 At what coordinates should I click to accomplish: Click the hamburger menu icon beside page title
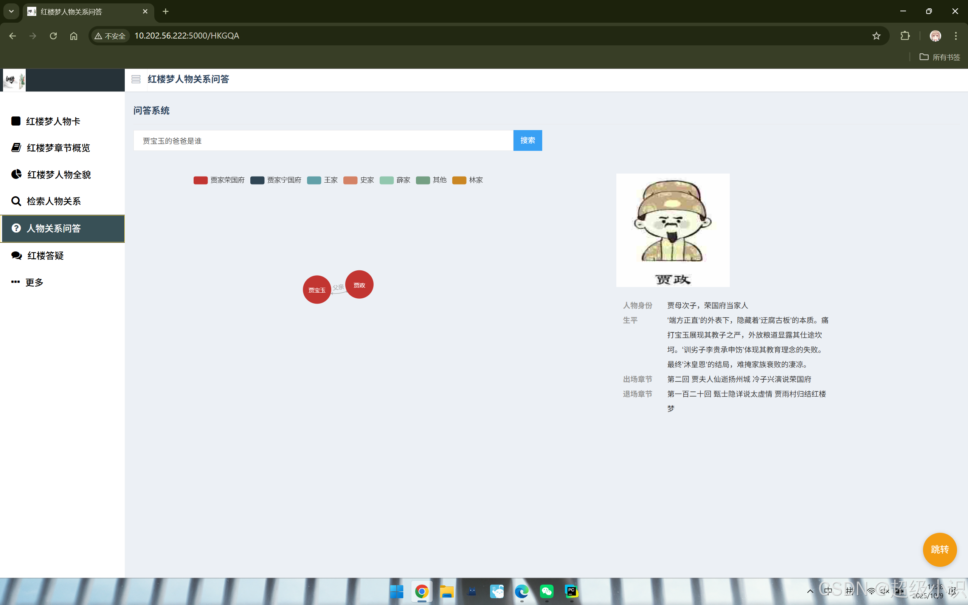pyautogui.click(x=136, y=79)
